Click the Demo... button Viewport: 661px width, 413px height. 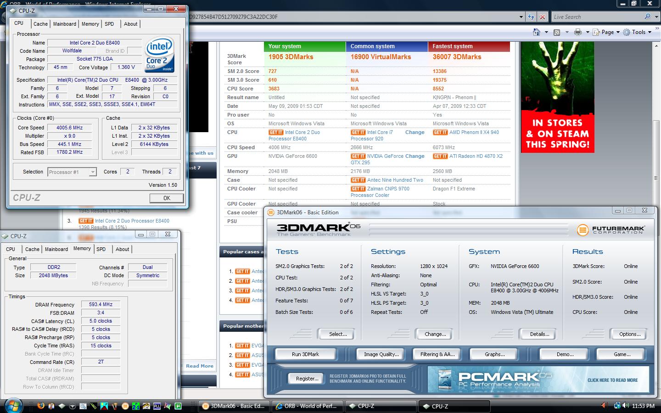tap(565, 354)
